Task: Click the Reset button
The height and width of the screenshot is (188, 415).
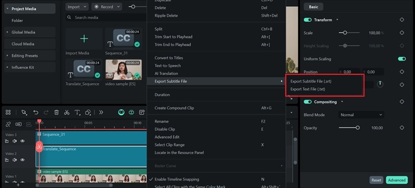Action: [x=376, y=180]
